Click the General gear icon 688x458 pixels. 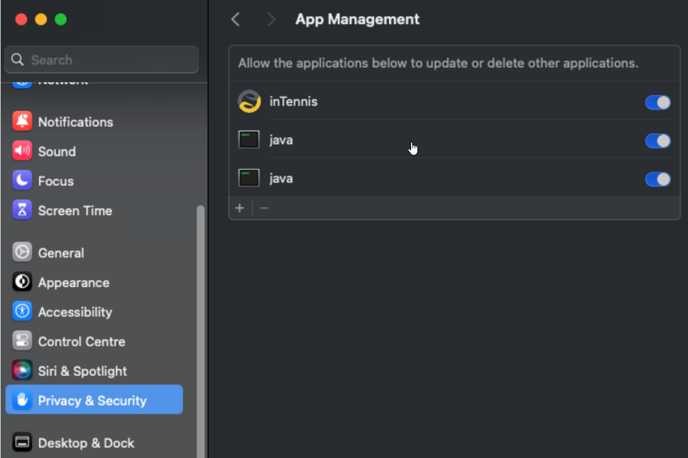tap(22, 253)
